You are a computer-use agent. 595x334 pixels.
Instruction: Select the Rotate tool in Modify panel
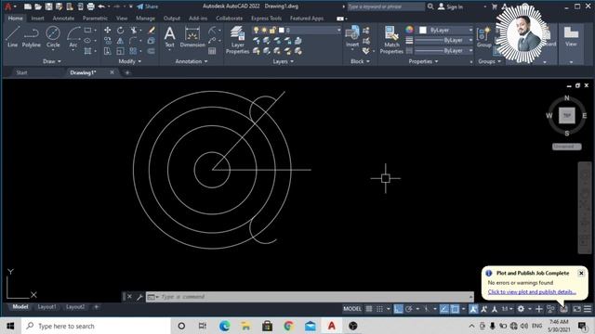point(120,30)
